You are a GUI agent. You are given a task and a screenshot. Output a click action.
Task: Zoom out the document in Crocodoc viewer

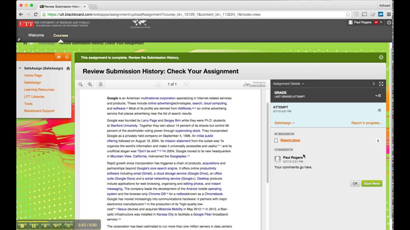click(x=80, y=84)
